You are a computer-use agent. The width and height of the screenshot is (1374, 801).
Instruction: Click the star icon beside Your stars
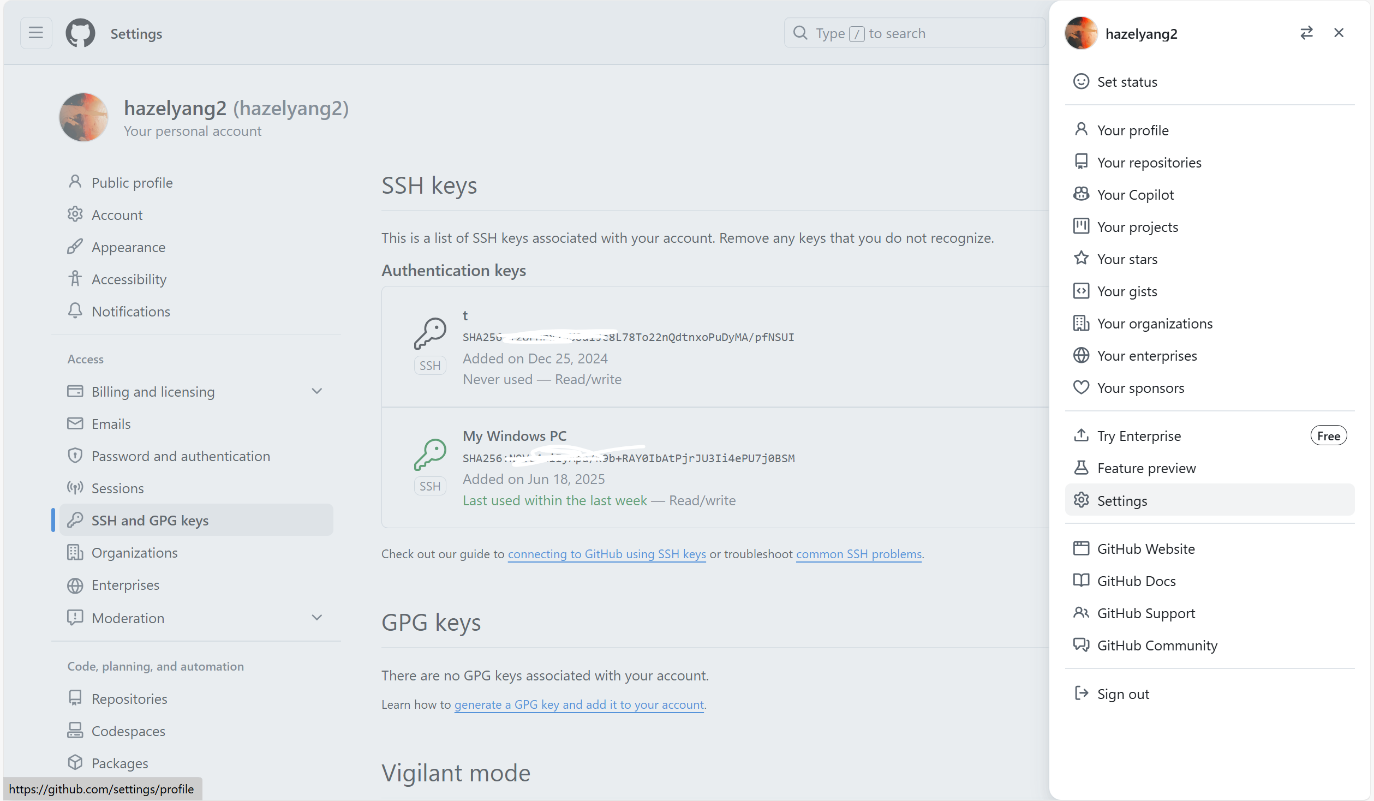click(1081, 258)
